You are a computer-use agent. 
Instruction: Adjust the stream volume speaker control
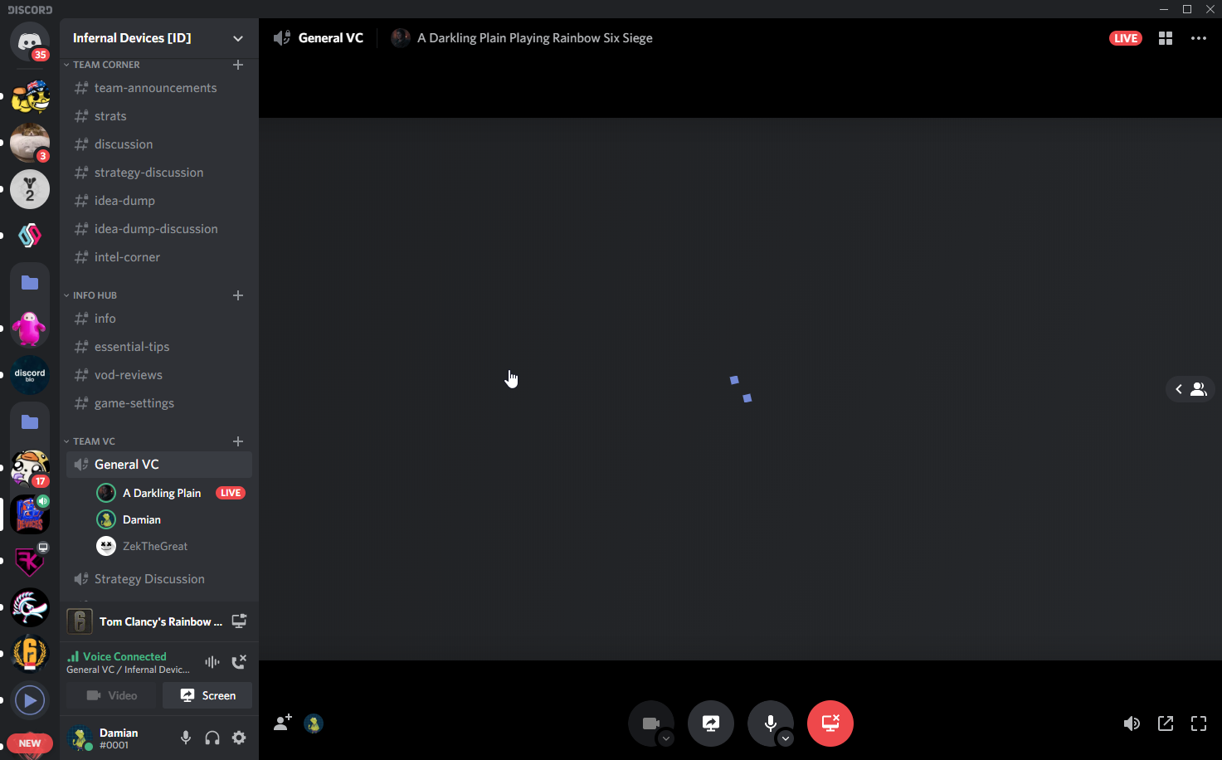click(1132, 723)
